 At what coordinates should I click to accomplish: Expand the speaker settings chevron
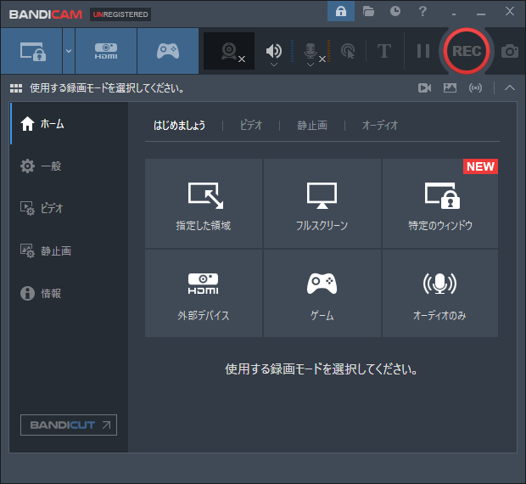pyautogui.click(x=274, y=65)
